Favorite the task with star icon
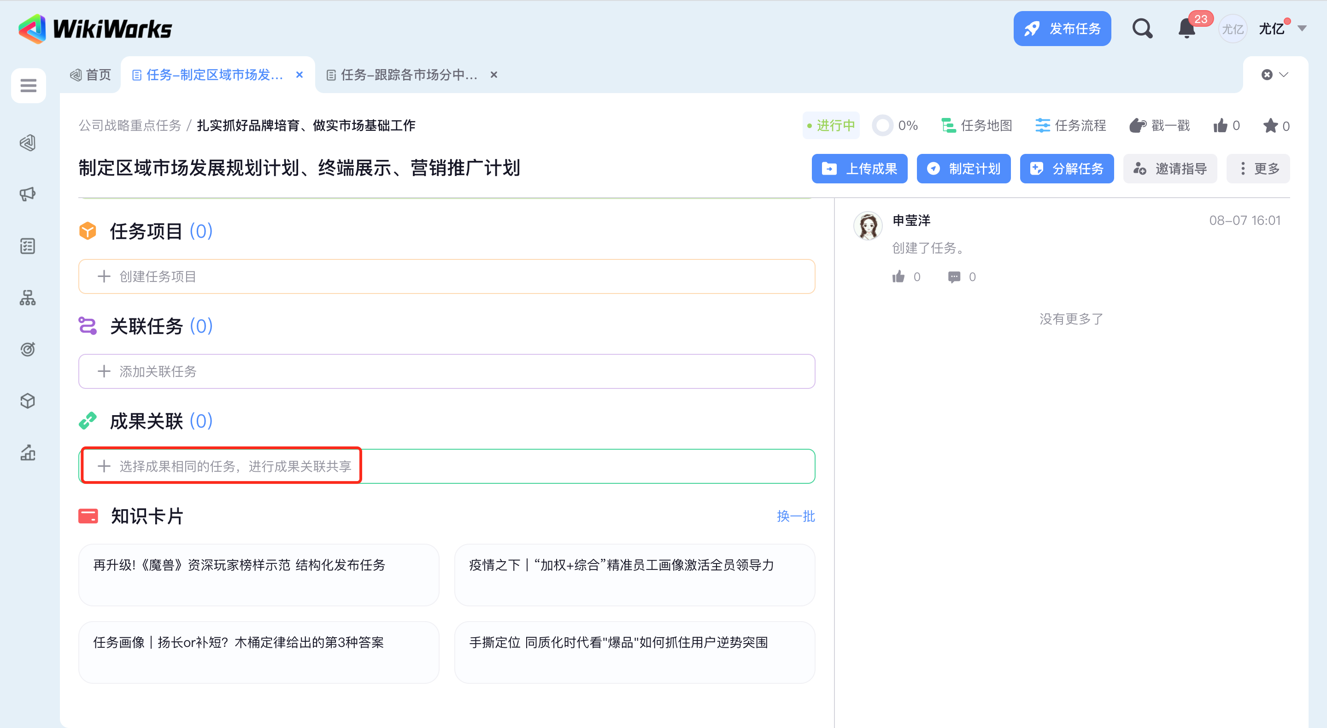Image resolution: width=1327 pixels, height=728 pixels. click(x=1270, y=126)
